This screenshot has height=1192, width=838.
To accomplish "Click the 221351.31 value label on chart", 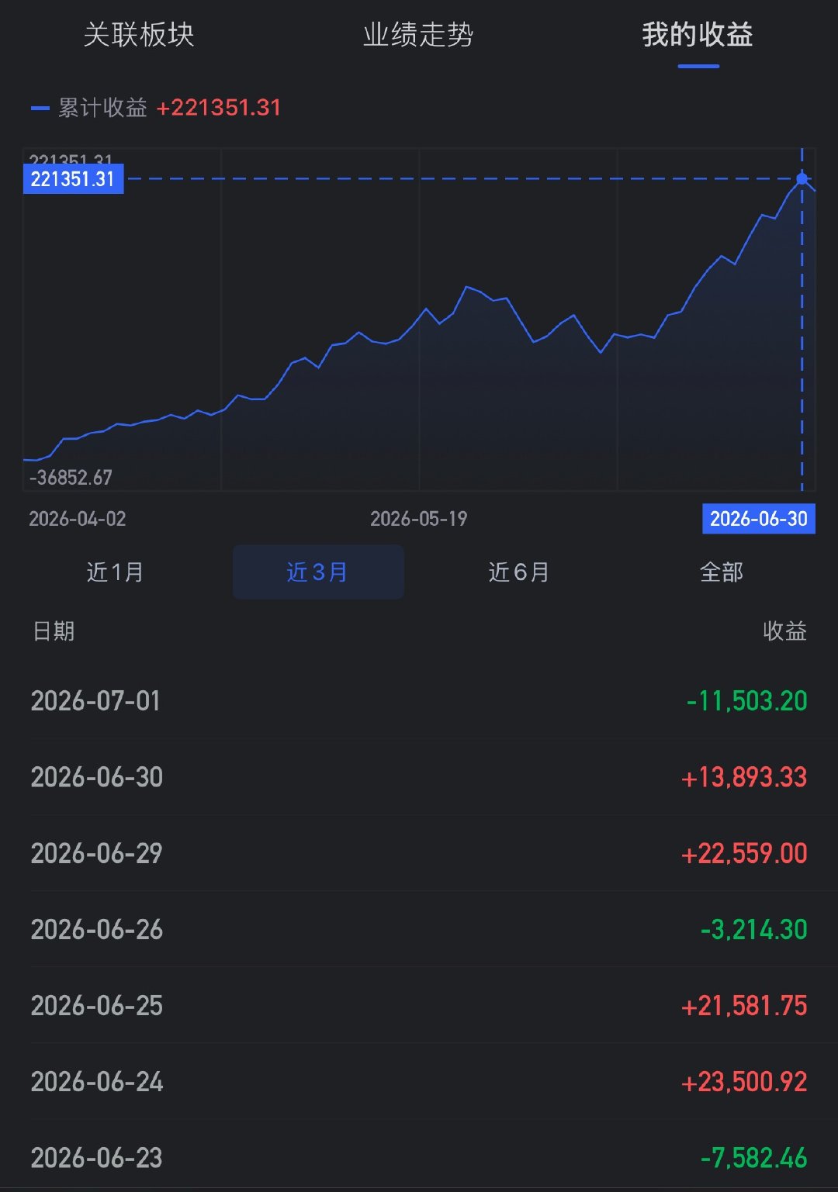I will [x=73, y=179].
